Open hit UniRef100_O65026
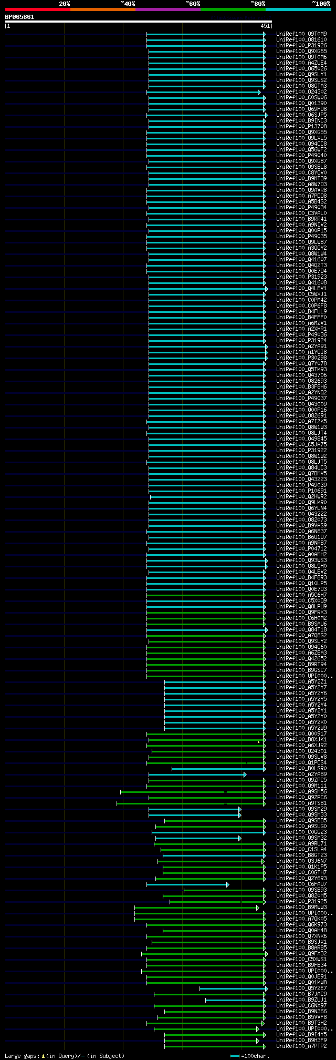The height and width of the screenshot is (1060, 336). (x=301, y=69)
